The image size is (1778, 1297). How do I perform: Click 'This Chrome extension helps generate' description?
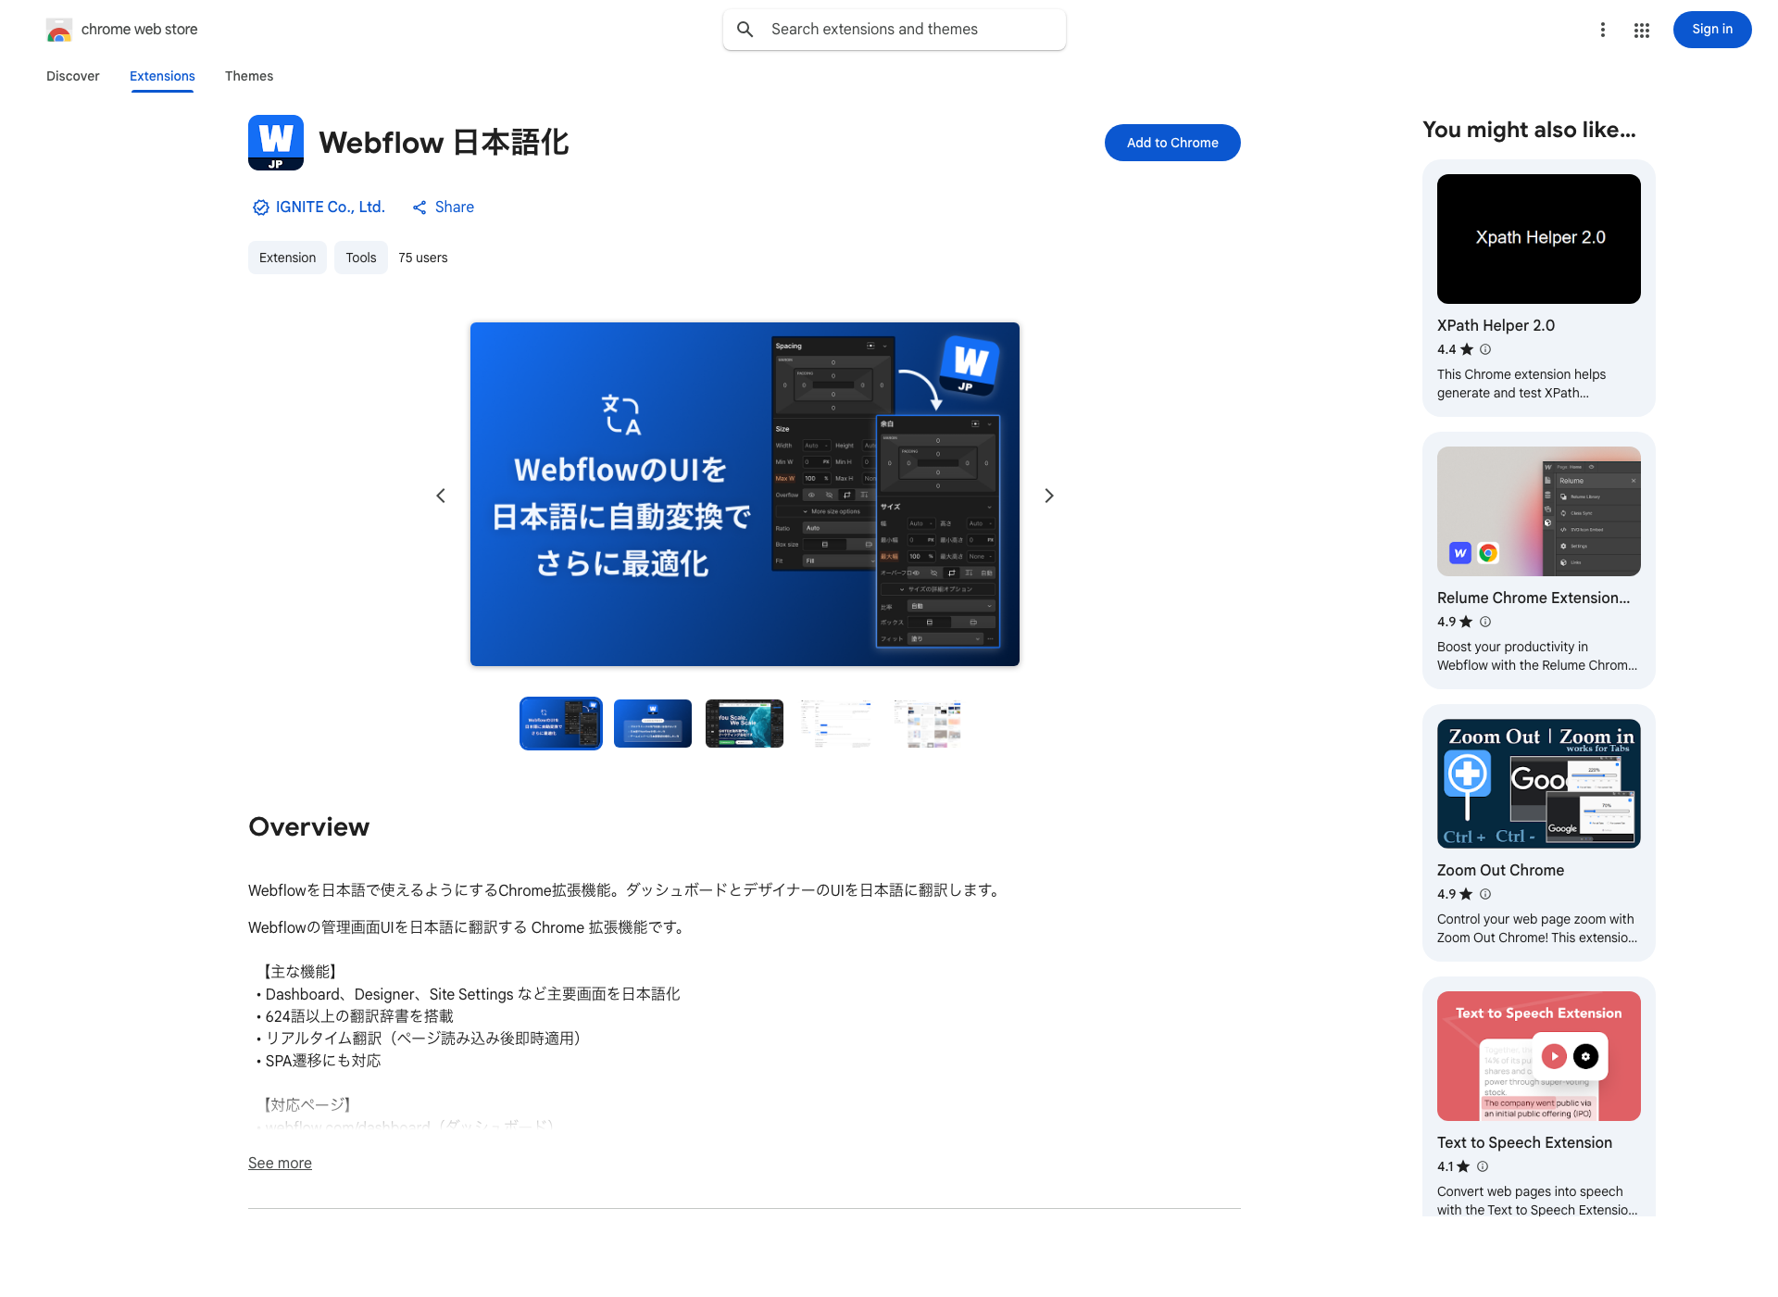(1521, 384)
